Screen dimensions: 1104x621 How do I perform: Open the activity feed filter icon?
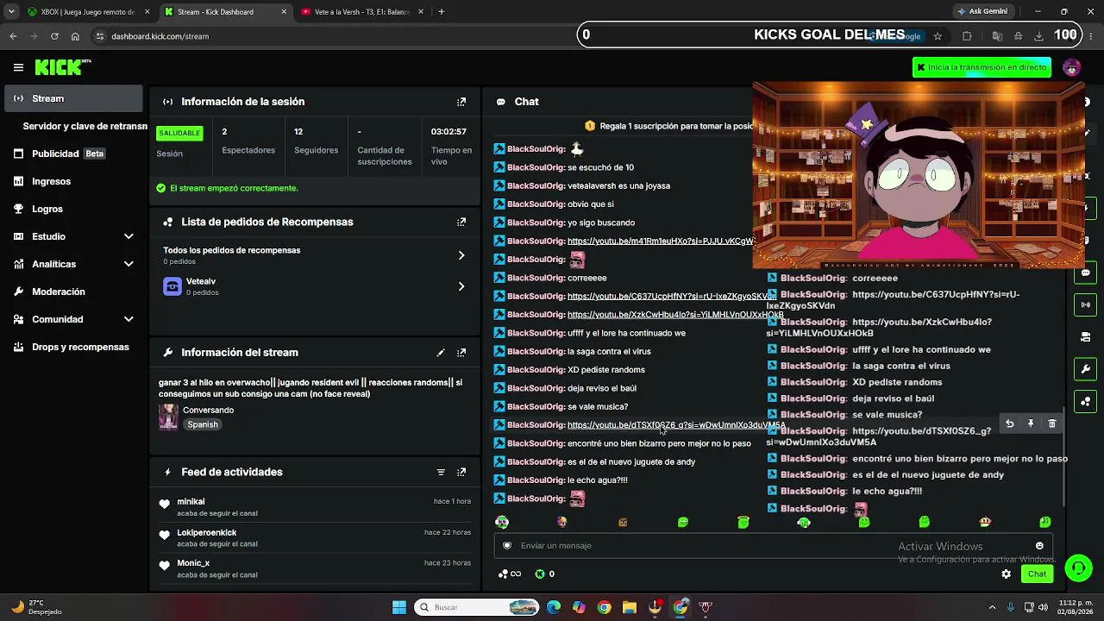coord(441,473)
